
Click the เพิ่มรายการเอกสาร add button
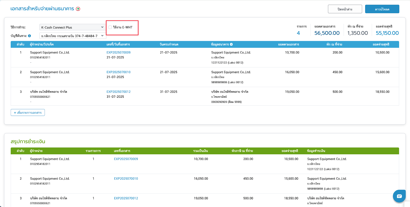pyautogui.click(x=28, y=113)
